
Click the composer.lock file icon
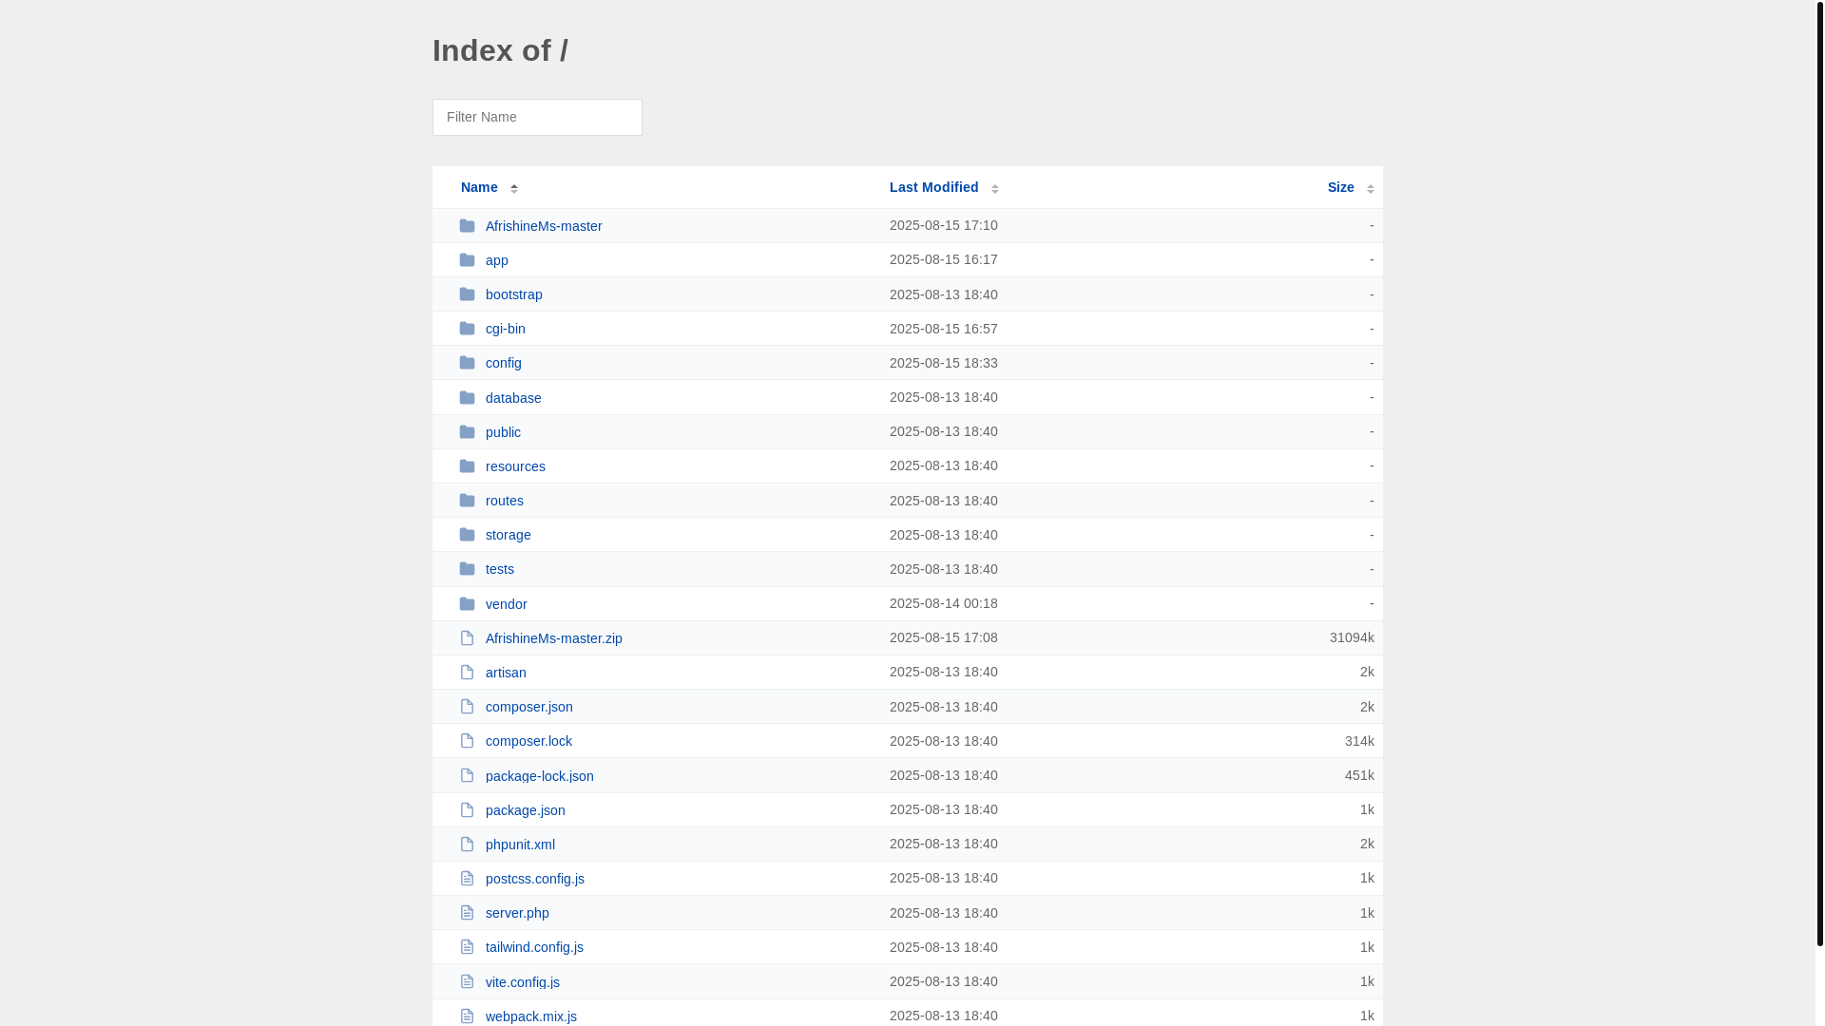point(467,741)
